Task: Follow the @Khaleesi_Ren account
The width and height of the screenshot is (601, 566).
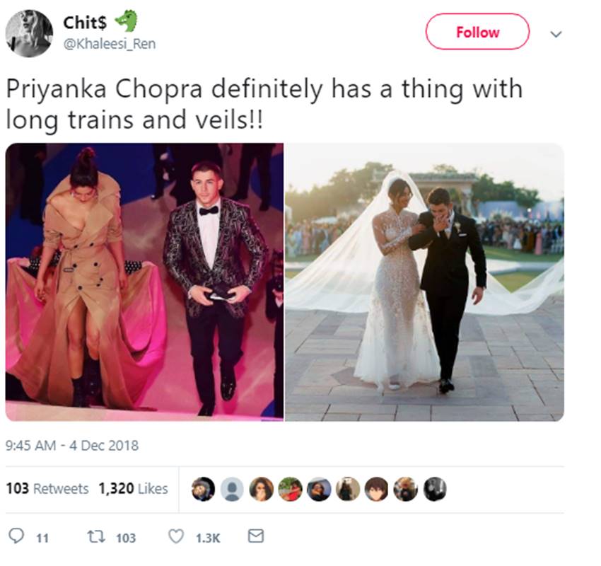Action: point(477,32)
